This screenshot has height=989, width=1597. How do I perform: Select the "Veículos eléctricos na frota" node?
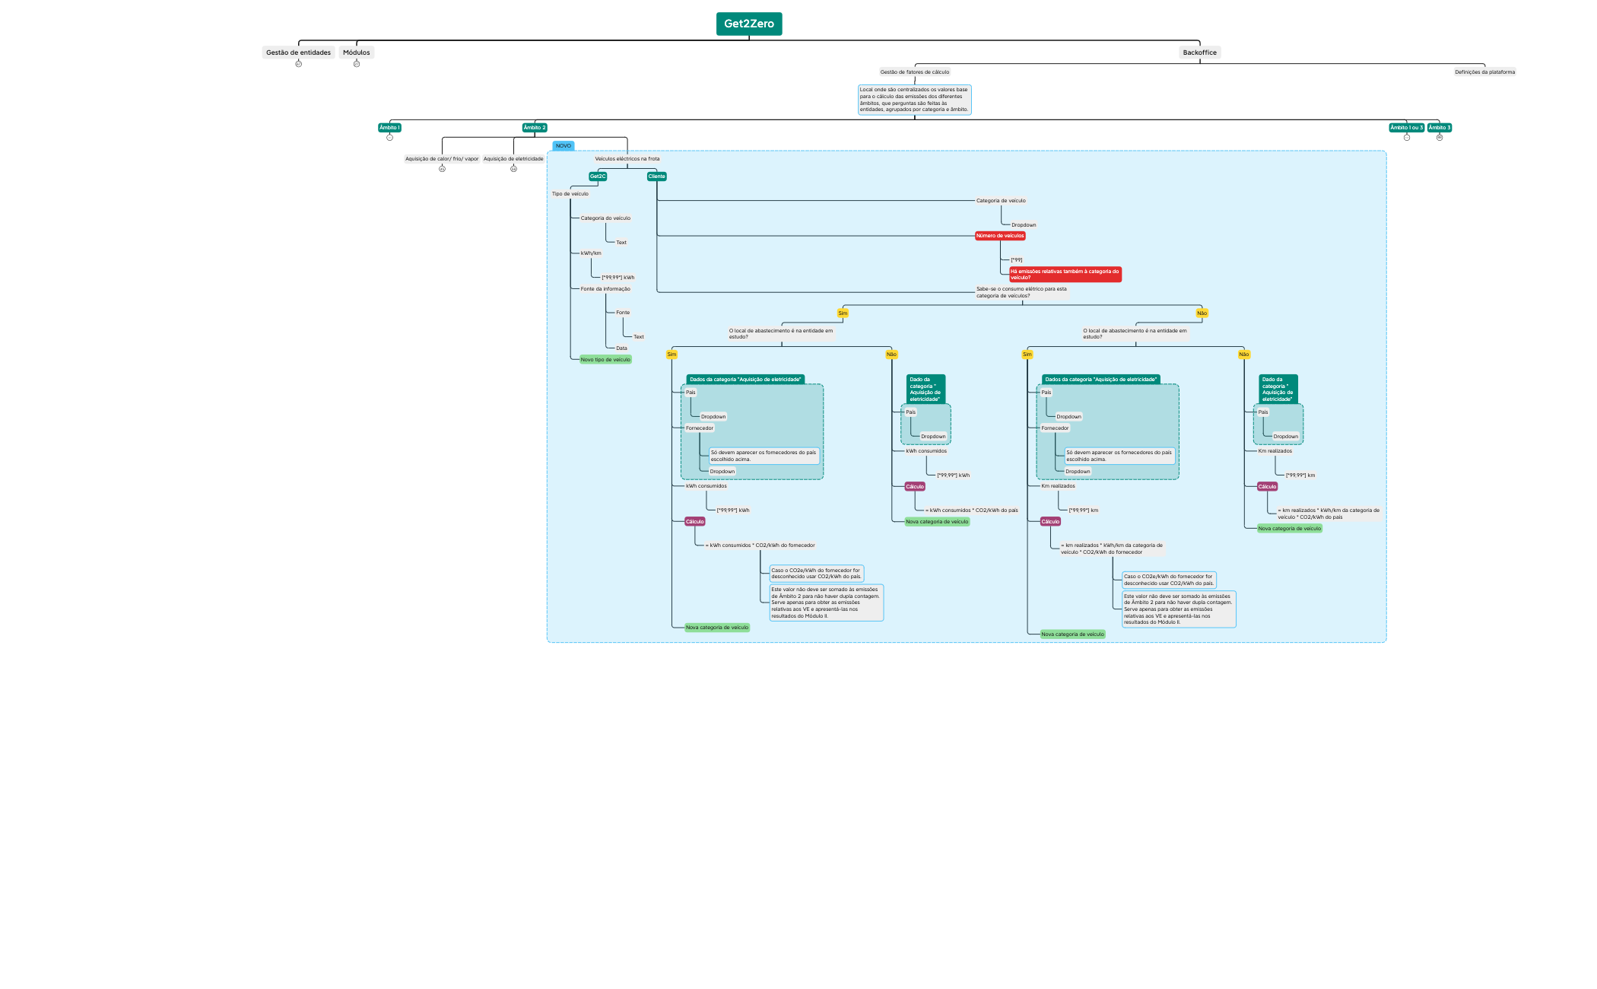[627, 158]
